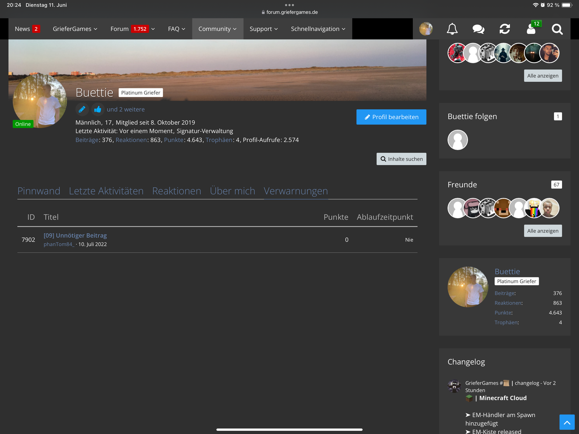This screenshot has width=579, height=434.
Task: Open the search magnifier icon
Action: 557,29
